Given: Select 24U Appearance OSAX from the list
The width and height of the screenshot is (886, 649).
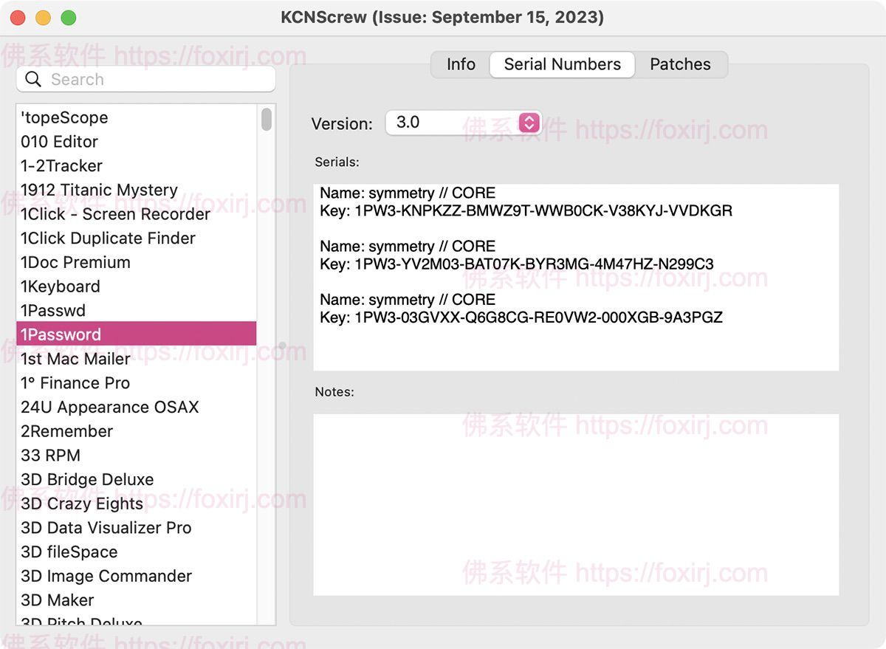Looking at the screenshot, I should pyautogui.click(x=109, y=407).
